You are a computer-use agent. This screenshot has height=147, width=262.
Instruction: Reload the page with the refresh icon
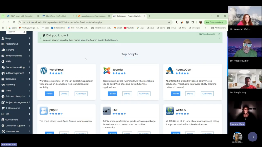coord(14,22)
